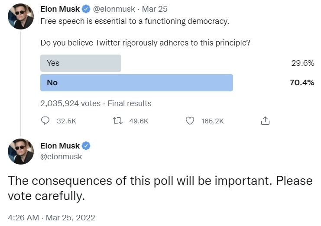Open the share upload icon
The width and height of the screenshot is (321, 226).
tap(265, 121)
